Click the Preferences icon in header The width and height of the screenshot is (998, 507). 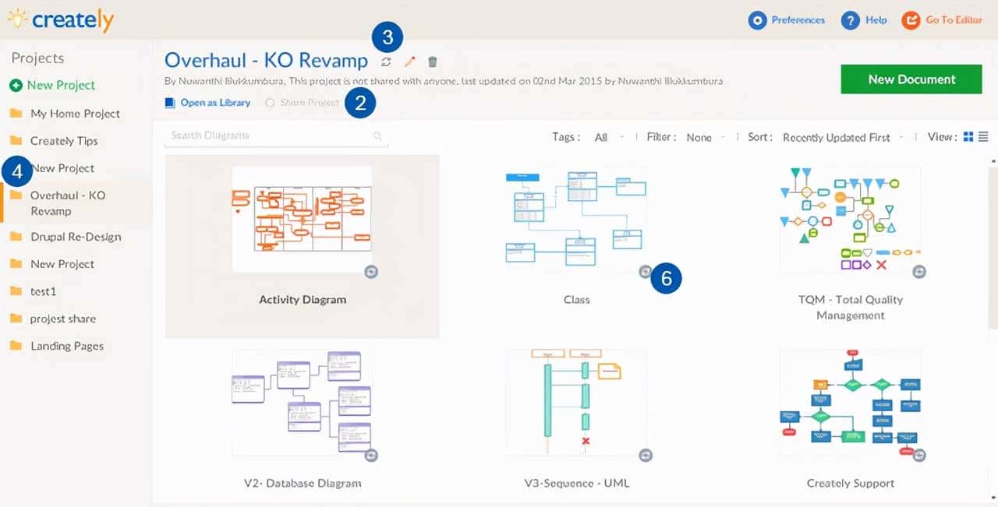coord(756,20)
